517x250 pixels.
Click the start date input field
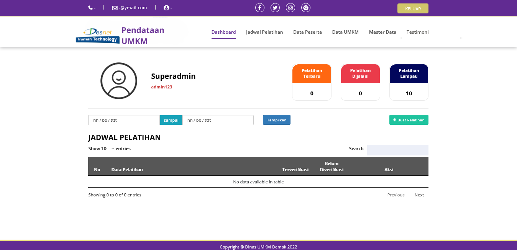pos(124,120)
